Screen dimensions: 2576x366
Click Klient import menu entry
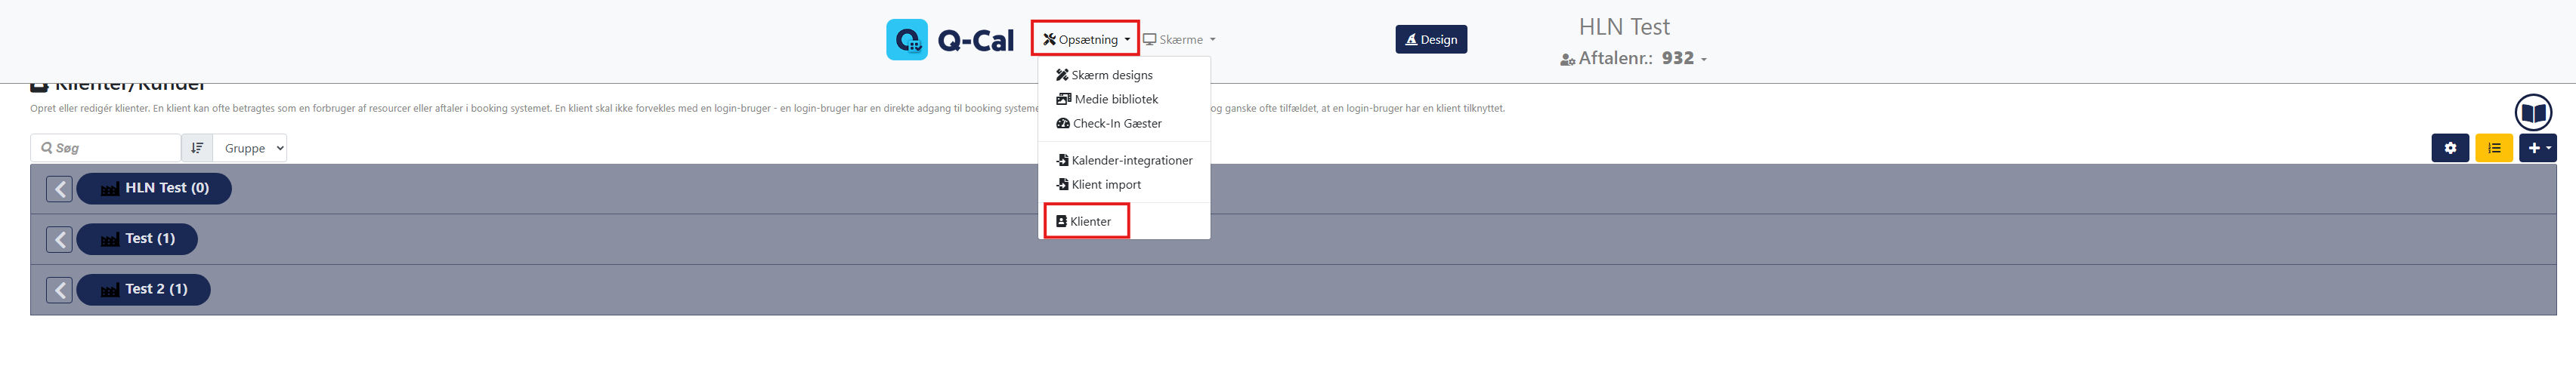1105,185
